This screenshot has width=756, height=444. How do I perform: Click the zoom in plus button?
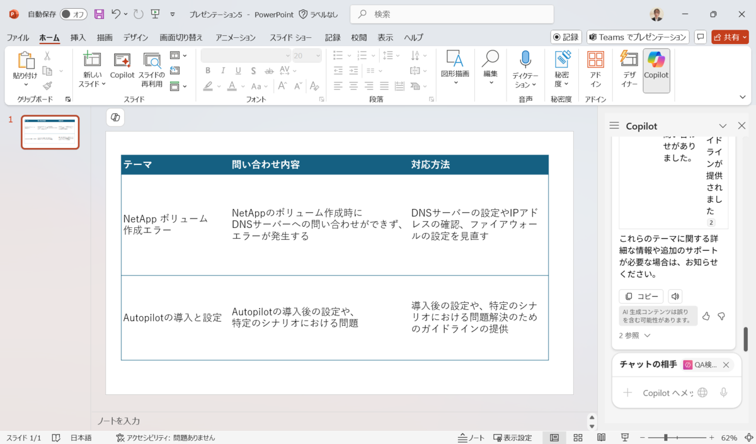(712, 438)
